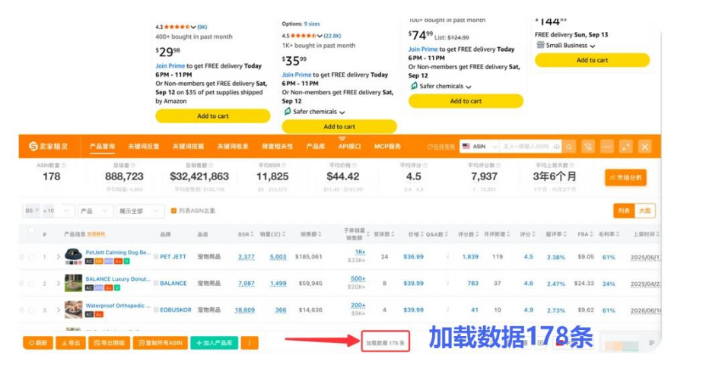Click the expand fullscreen icon
Screen dimensions: 703x365
tap(626, 147)
